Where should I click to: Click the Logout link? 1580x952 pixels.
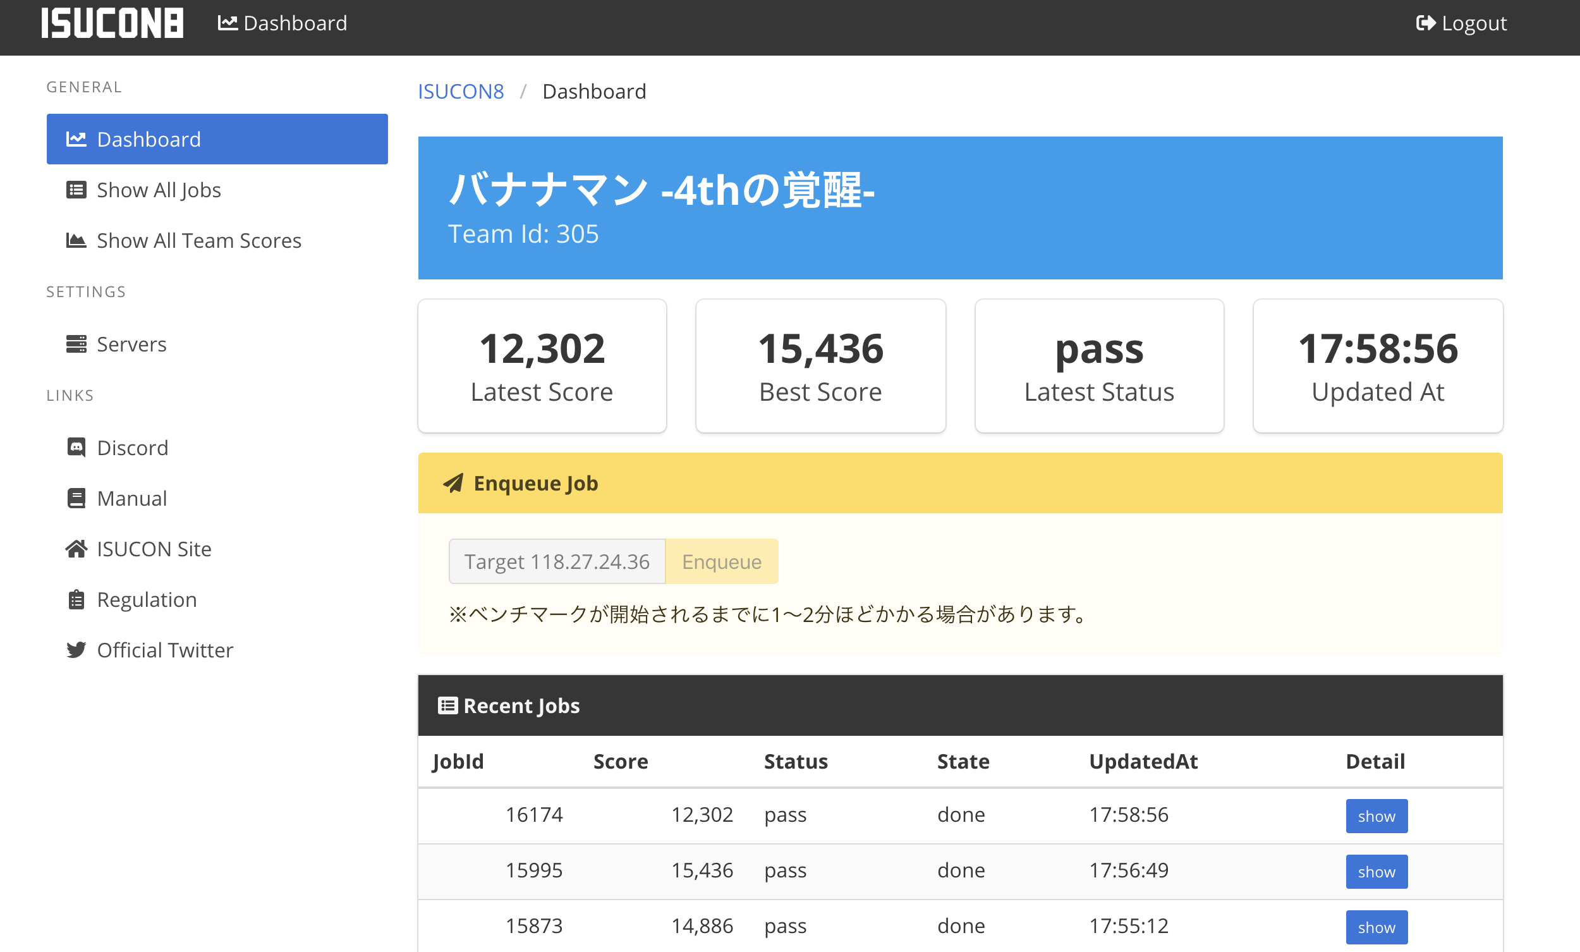[1461, 23]
